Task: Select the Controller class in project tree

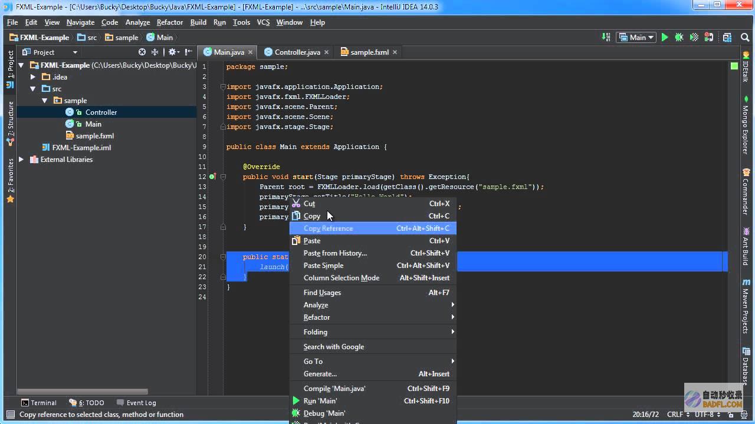Action: pyautogui.click(x=101, y=112)
